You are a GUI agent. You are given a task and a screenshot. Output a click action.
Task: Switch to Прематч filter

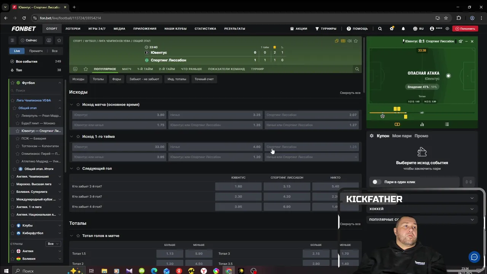tap(36, 51)
